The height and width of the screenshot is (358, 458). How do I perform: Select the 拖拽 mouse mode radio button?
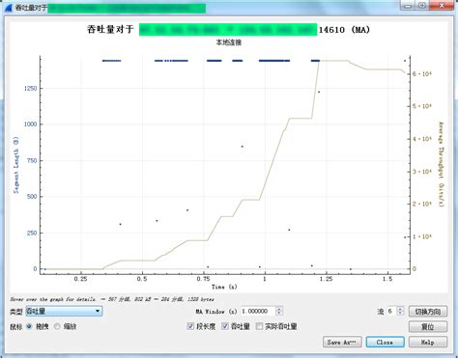click(x=30, y=326)
